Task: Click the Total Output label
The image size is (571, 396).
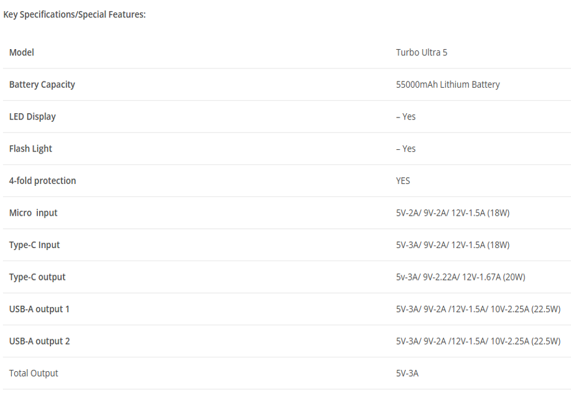Action: tap(34, 374)
